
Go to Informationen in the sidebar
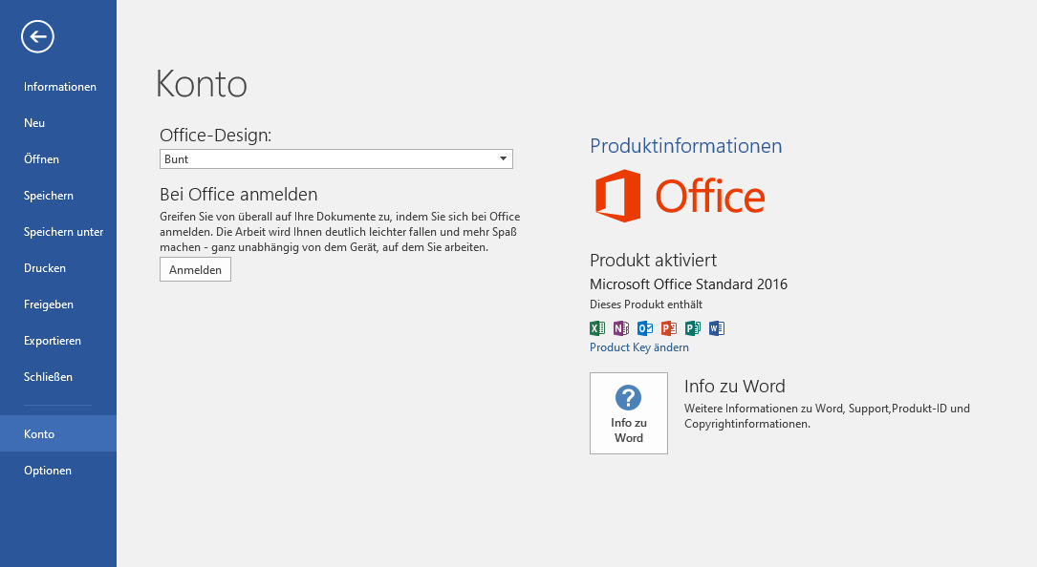click(59, 87)
